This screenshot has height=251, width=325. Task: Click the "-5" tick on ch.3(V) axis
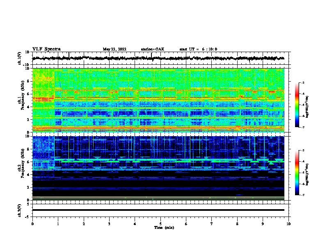pyautogui.click(x=28, y=217)
